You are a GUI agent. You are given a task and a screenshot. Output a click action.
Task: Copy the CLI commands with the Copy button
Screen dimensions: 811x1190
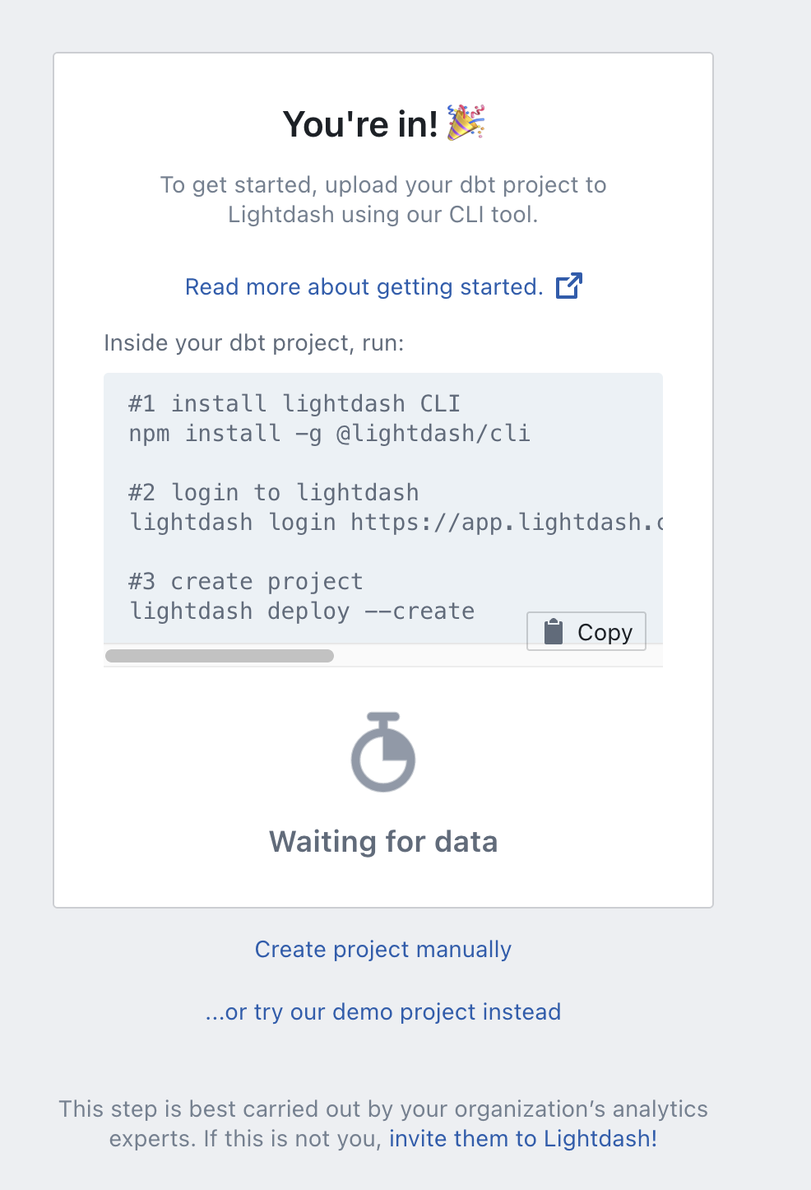(x=586, y=630)
